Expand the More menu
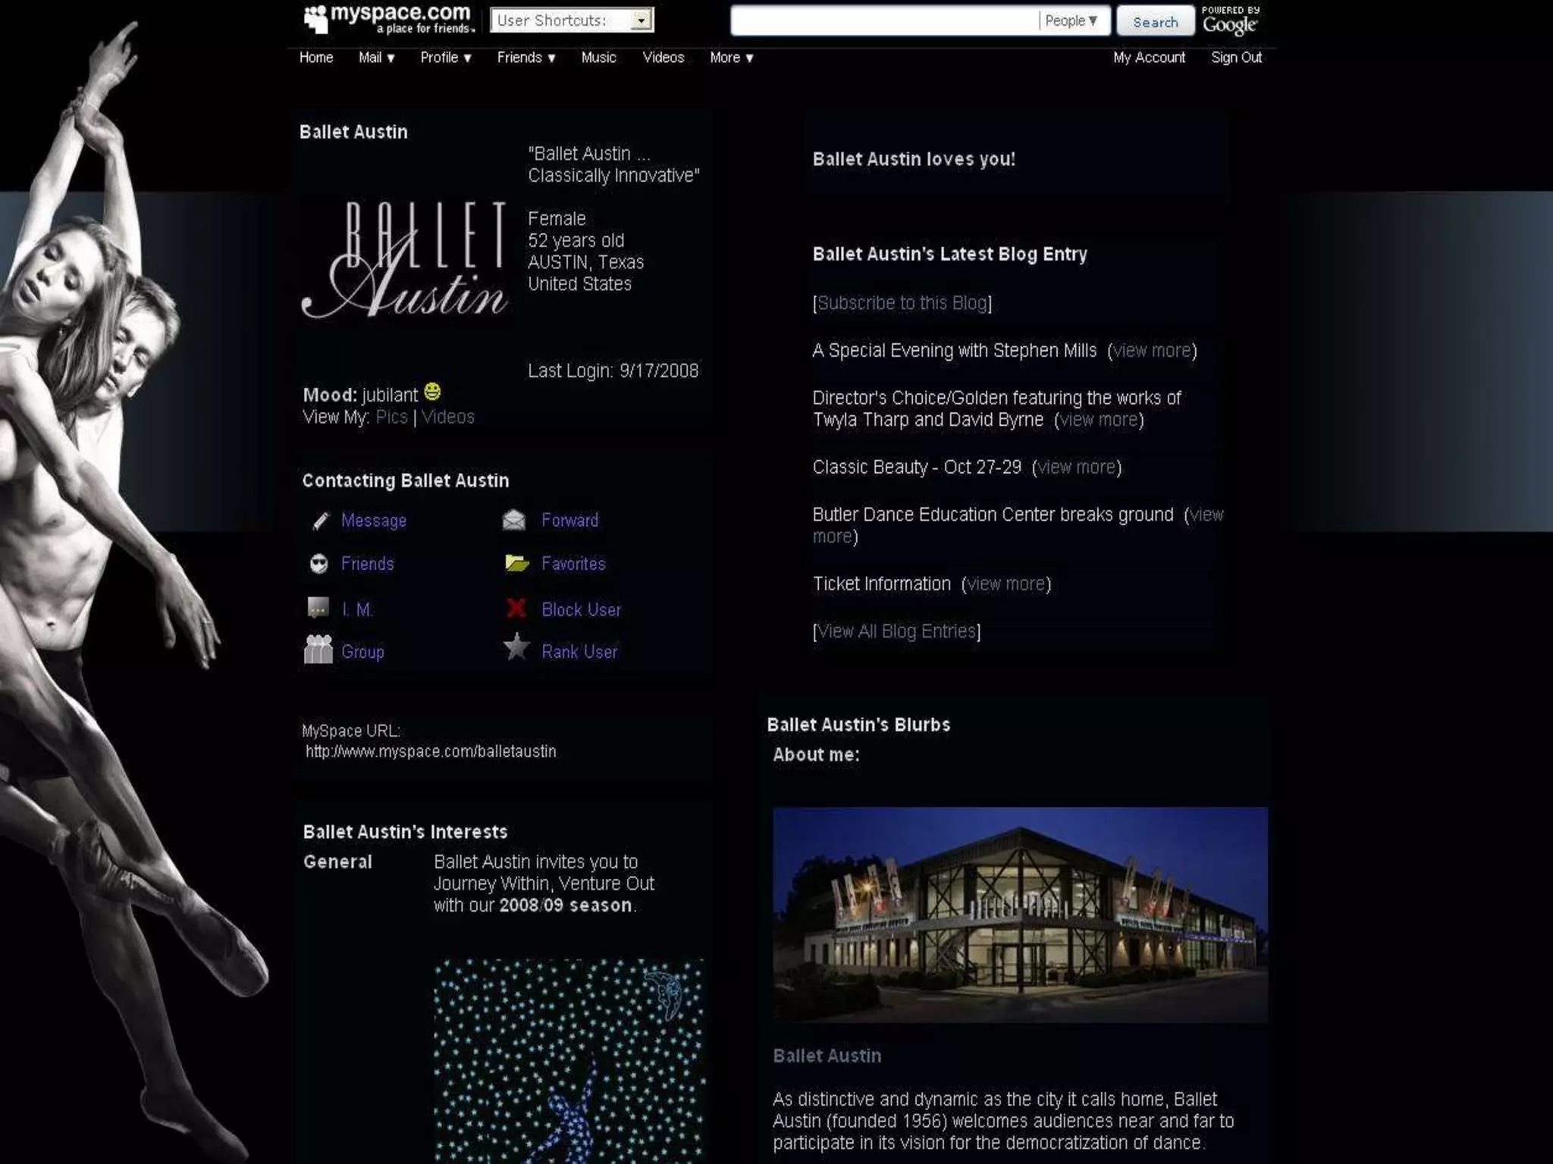Image resolution: width=1553 pixels, height=1164 pixels. coord(731,58)
